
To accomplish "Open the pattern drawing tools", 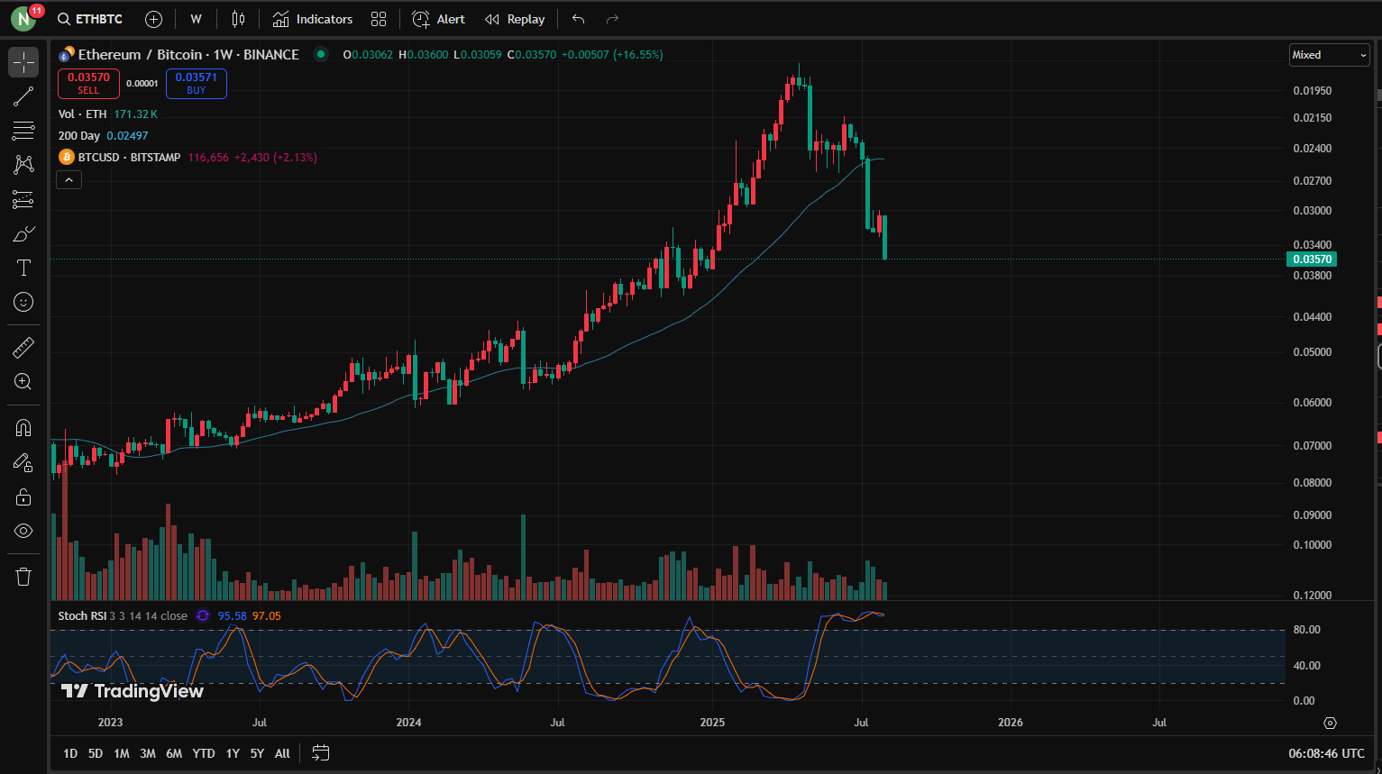I will click(x=23, y=164).
